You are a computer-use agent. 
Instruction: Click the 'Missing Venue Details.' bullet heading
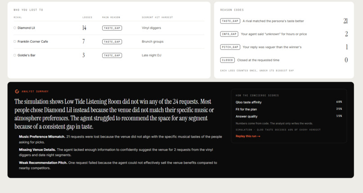[x=37, y=150]
